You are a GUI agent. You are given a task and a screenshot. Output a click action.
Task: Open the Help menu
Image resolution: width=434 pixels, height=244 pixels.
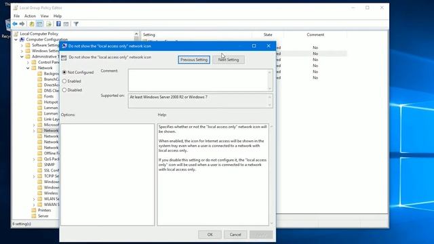click(x=57, y=16)
